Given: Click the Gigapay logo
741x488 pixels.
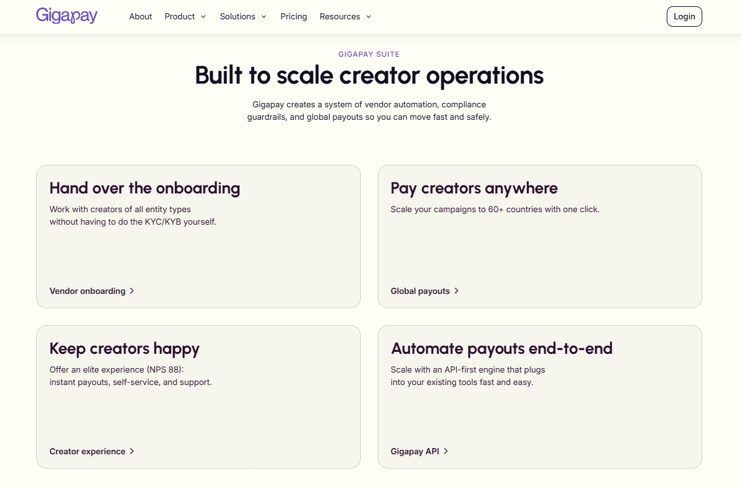Looking at the screenshot, I should pos(67,16).
